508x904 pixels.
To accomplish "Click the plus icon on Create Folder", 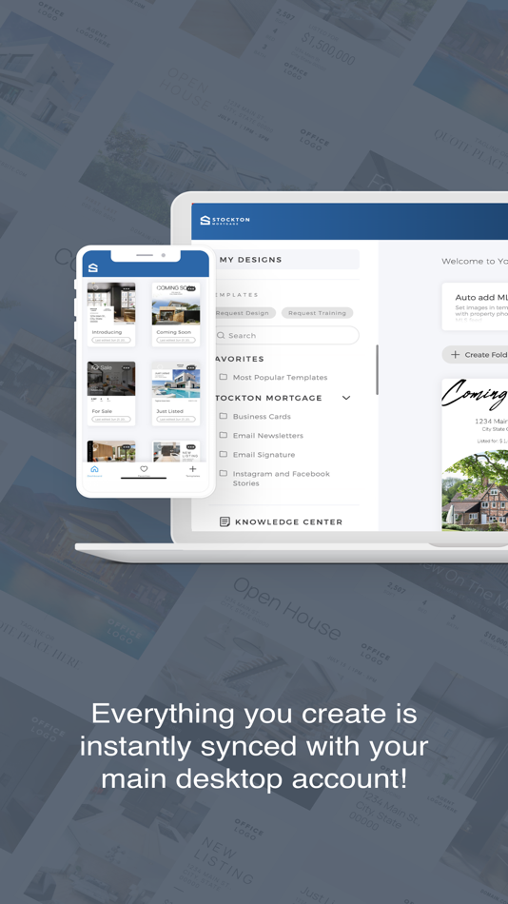I will coord(455,355).
